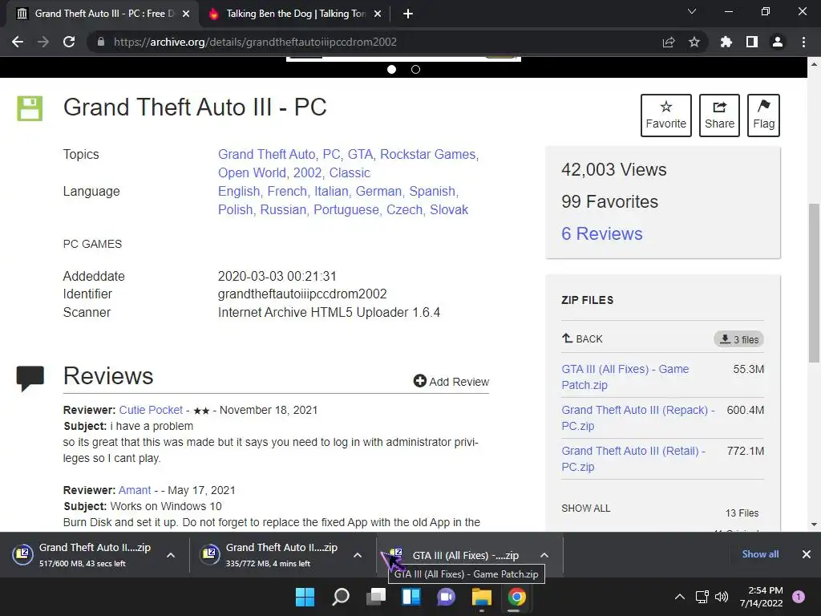This screenshot has width=821, height=616.
Task: Open the share page icon in address bar
Action: pyautogui.click(x=669, y=43)
